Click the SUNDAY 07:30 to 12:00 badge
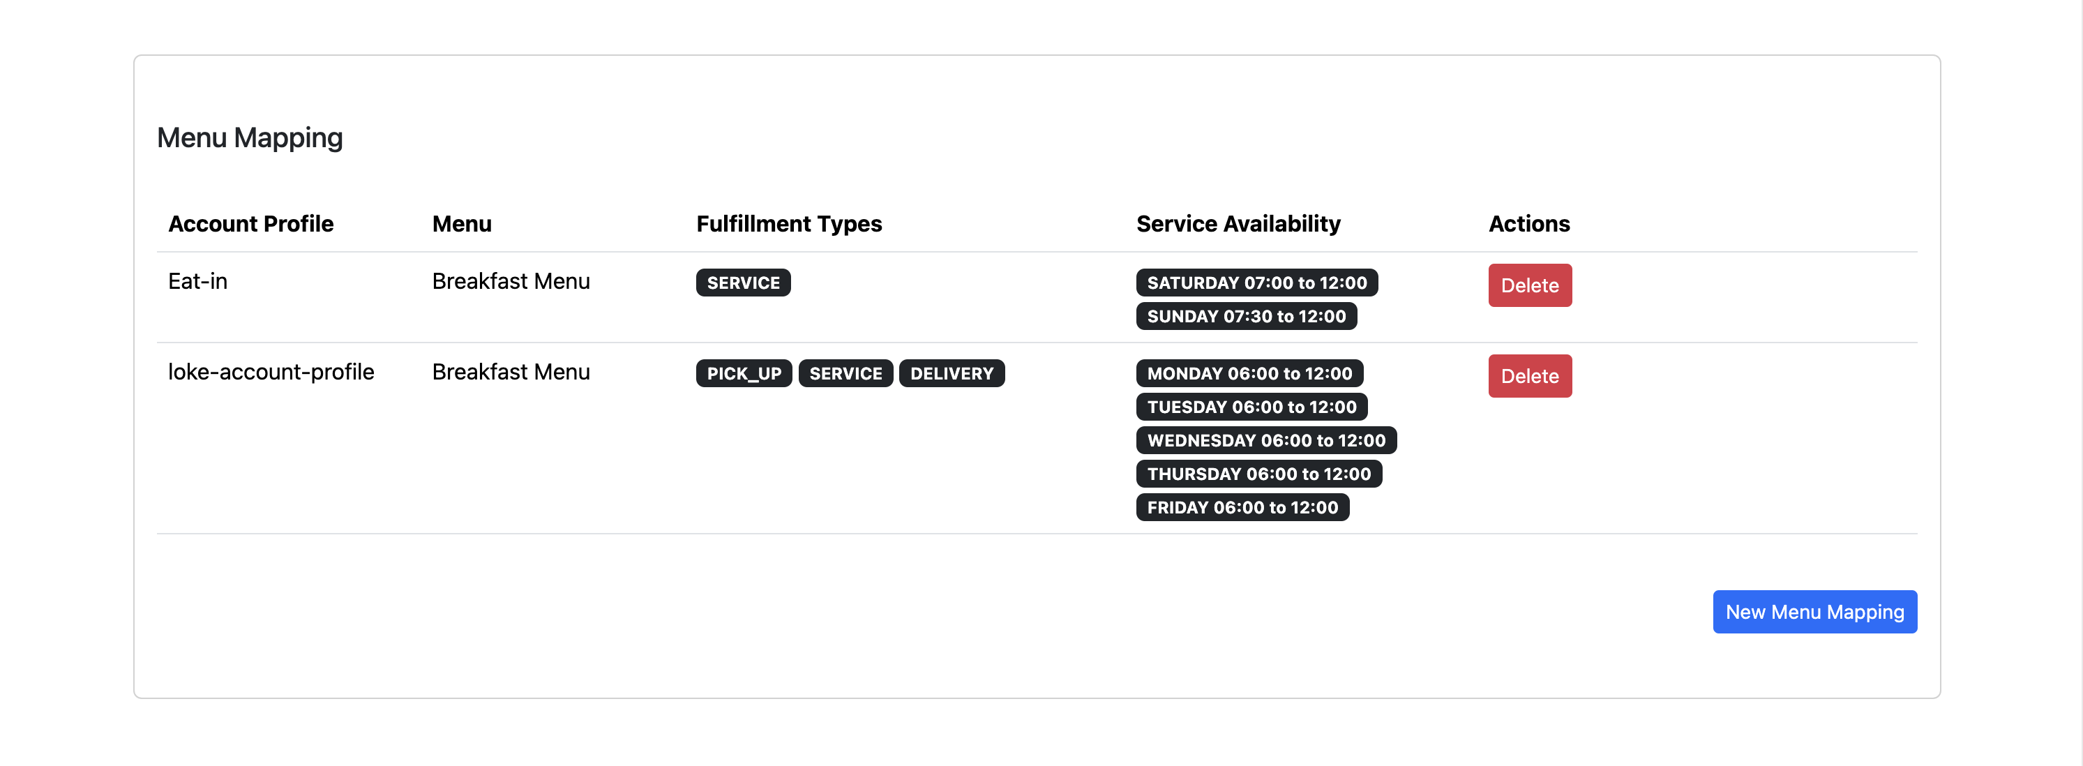This screenshot has height=766, width=2083. click(1245, 315)
